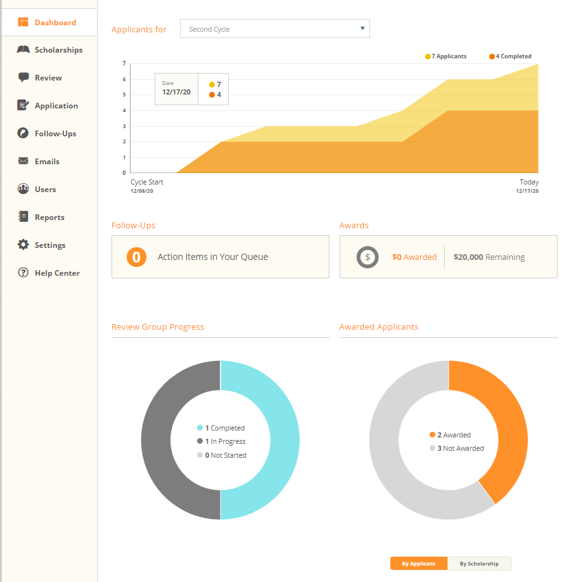Click the Review speech bubble icon
The height and width of the screenshot is (582, 569).
(x=24, y=77)
